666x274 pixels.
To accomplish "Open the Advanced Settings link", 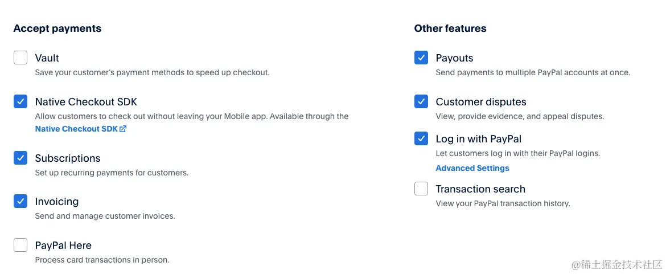I will [472, 168].
